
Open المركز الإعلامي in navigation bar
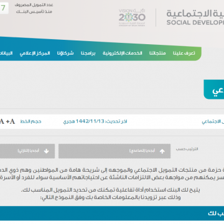pos(35,54)
